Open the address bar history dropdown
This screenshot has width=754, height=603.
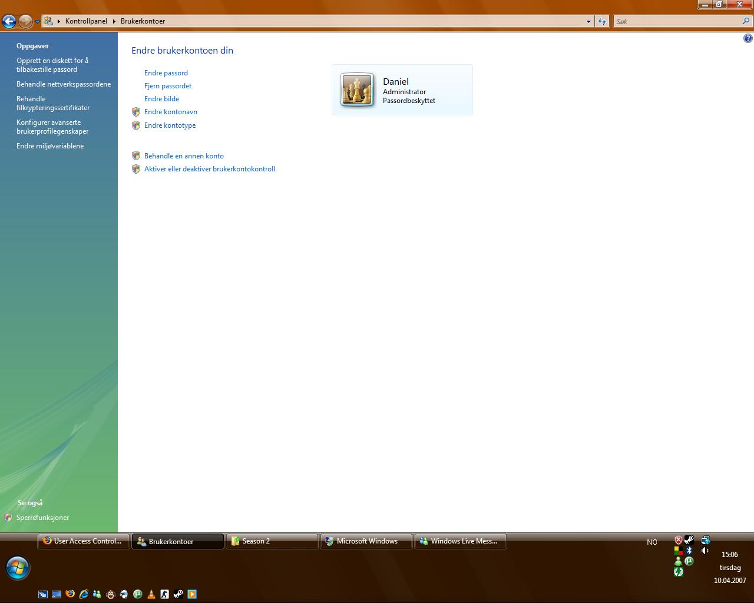(588, 22)
